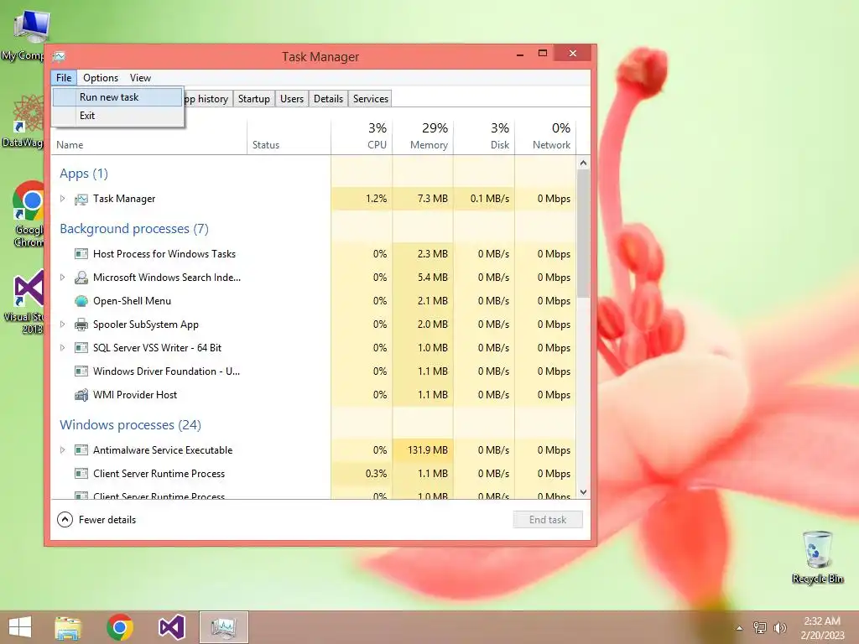Click the taskbar clock showing 2:32 AM

tap(822, 628)
